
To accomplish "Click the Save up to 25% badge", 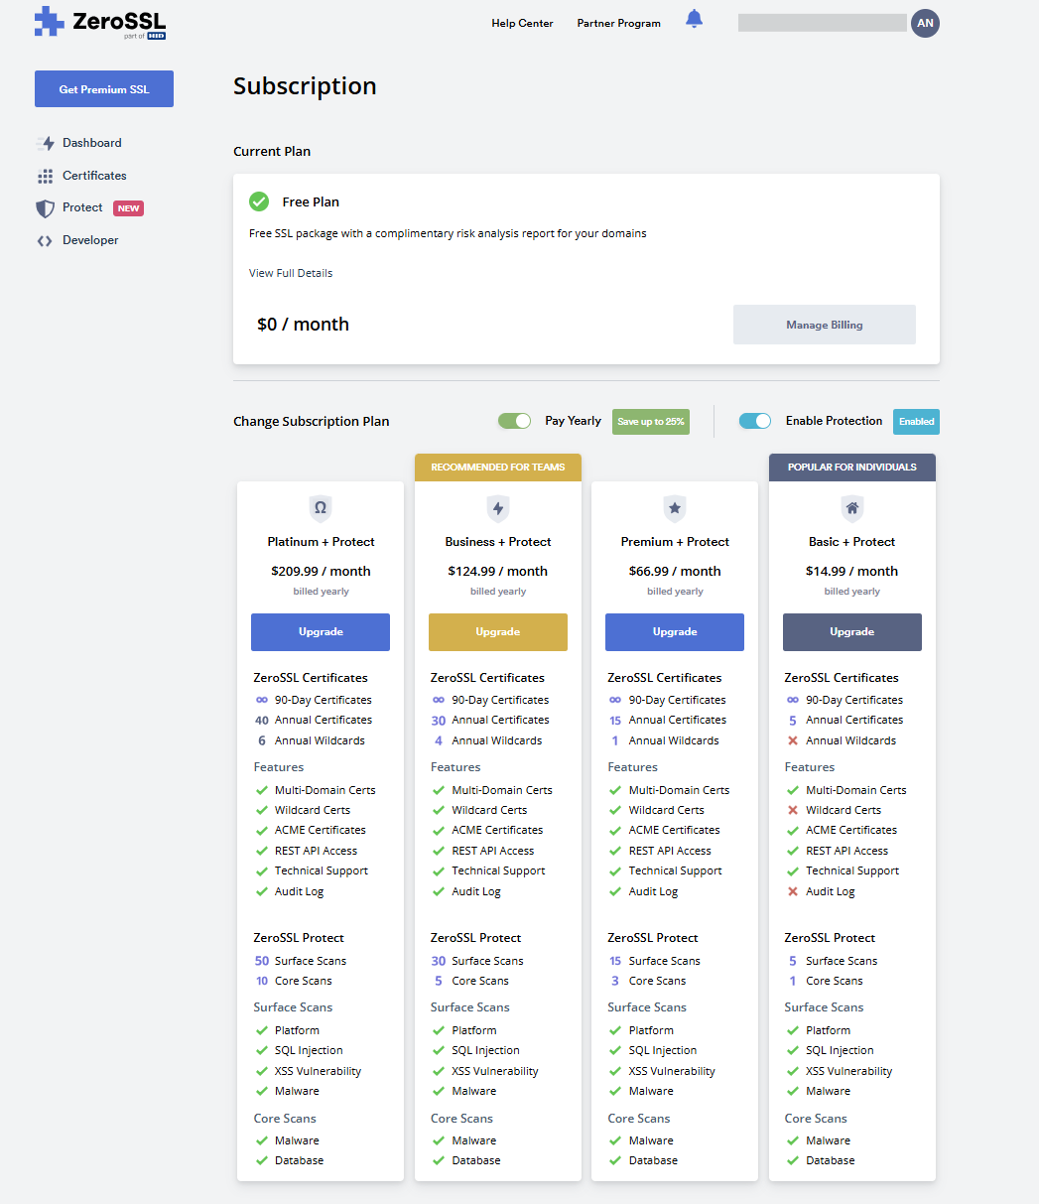I will coord(650,422).
